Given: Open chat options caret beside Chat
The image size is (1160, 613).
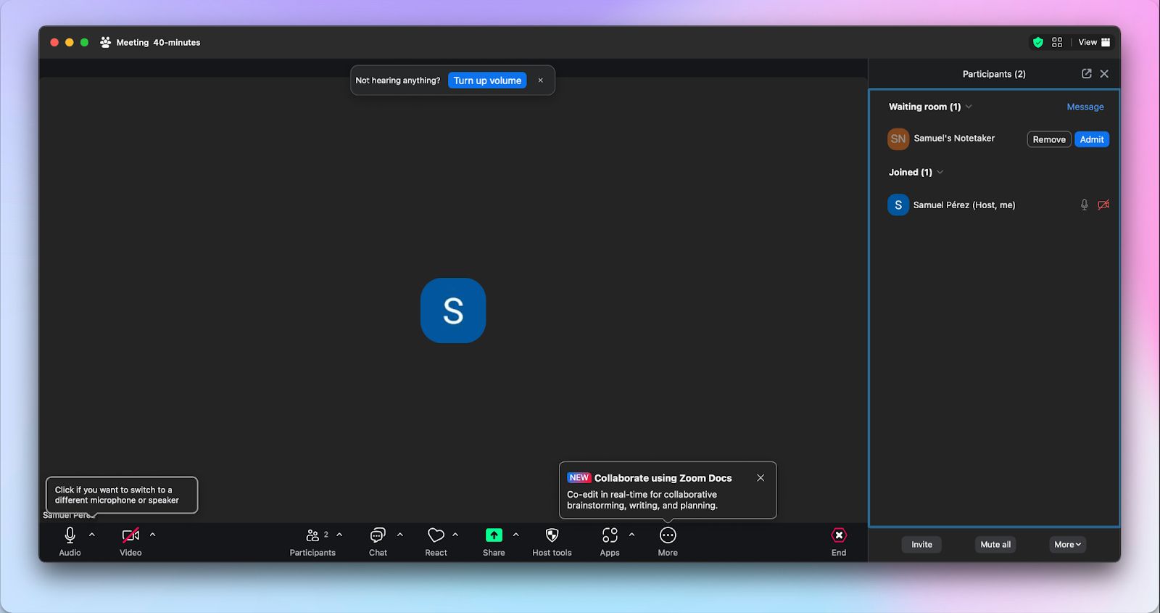Looking at the screenshot, I should [400, 535].
